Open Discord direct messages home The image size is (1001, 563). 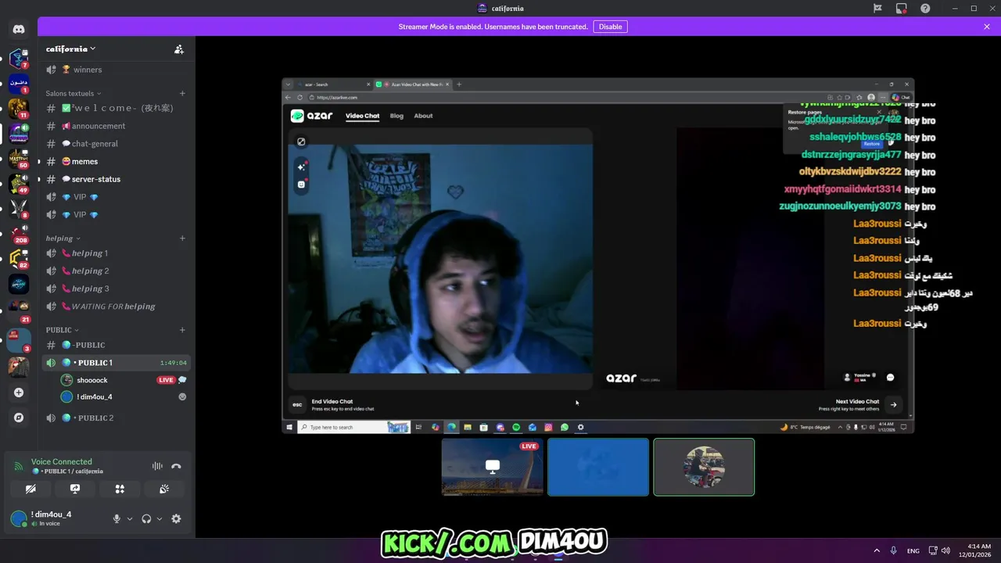point(19,29)
